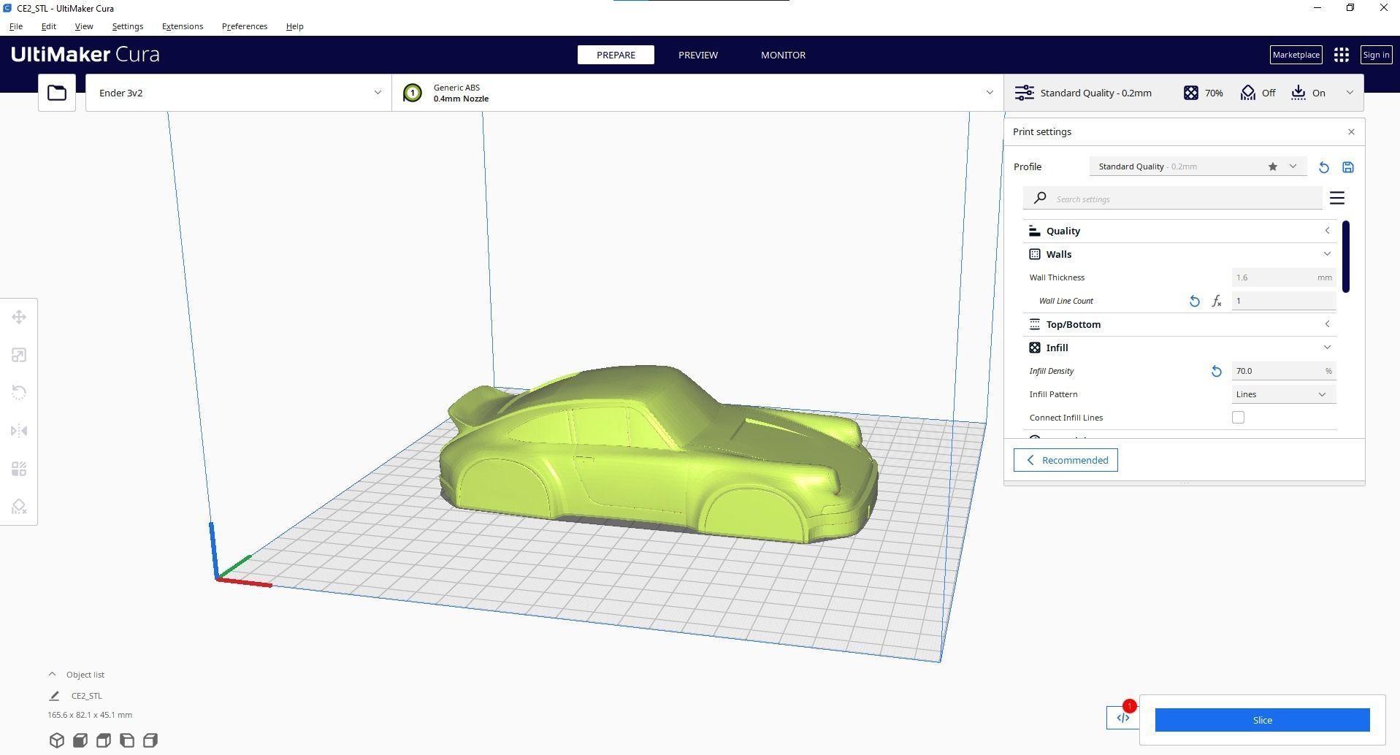Go back to Recommended settings
Screen dimensions: 1400x755
point(1066,460)
